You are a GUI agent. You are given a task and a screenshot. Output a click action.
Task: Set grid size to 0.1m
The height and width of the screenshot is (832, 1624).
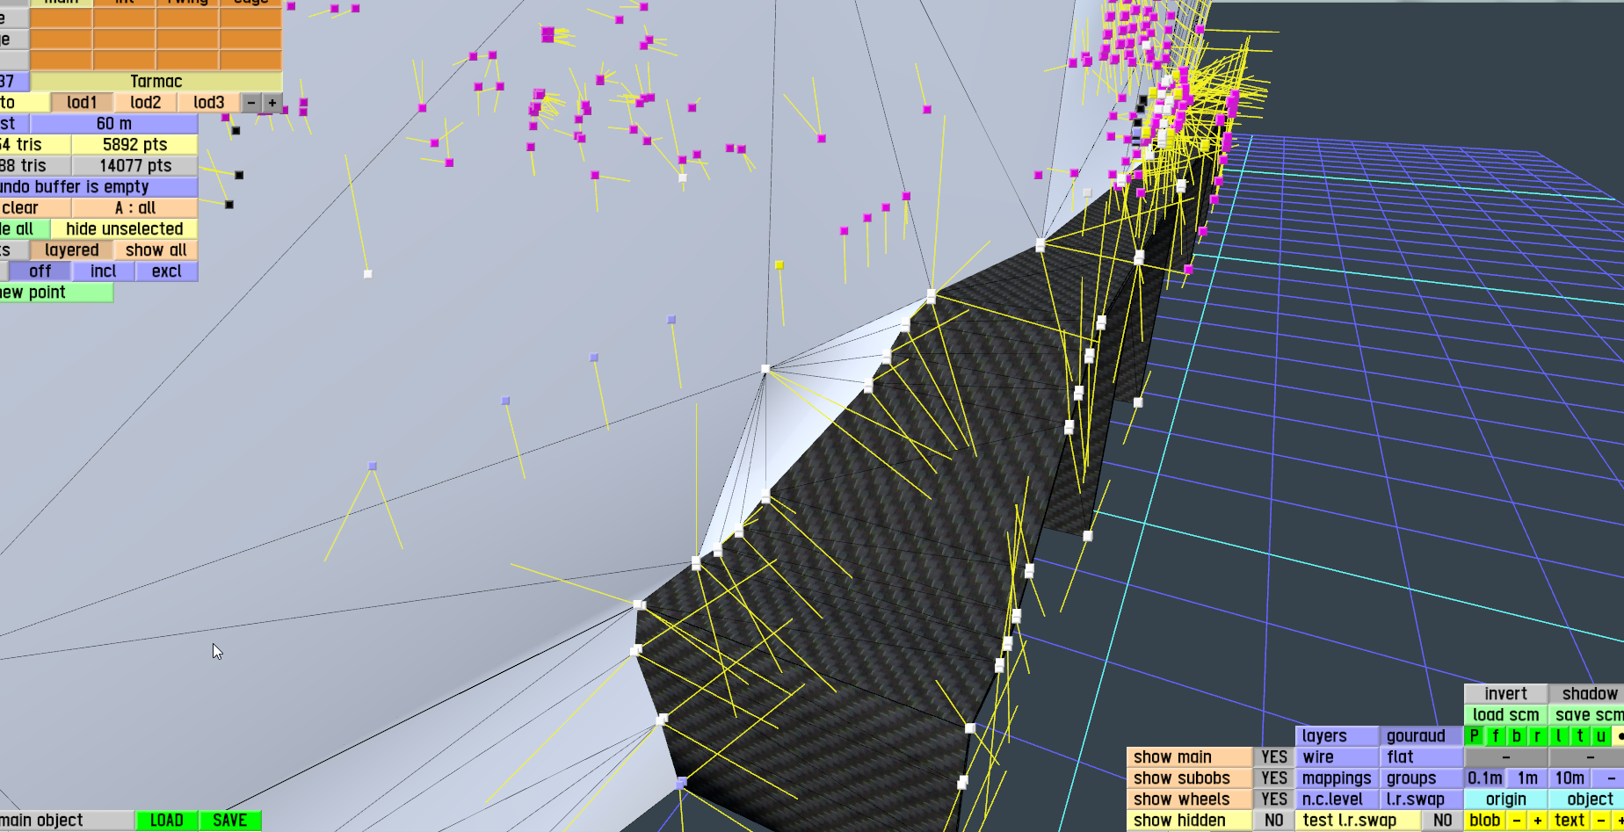1485,778
